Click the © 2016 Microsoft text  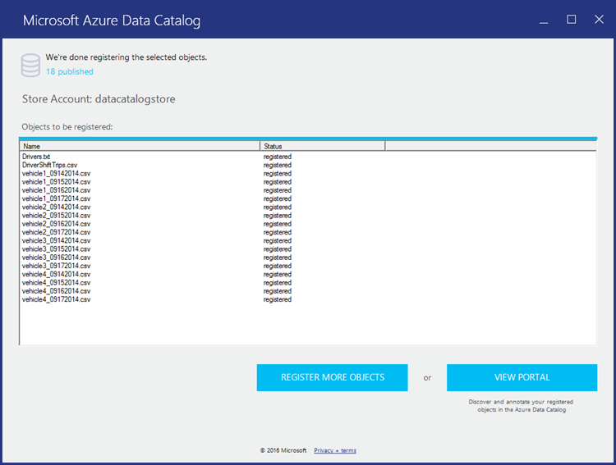(x=283, y=450)
